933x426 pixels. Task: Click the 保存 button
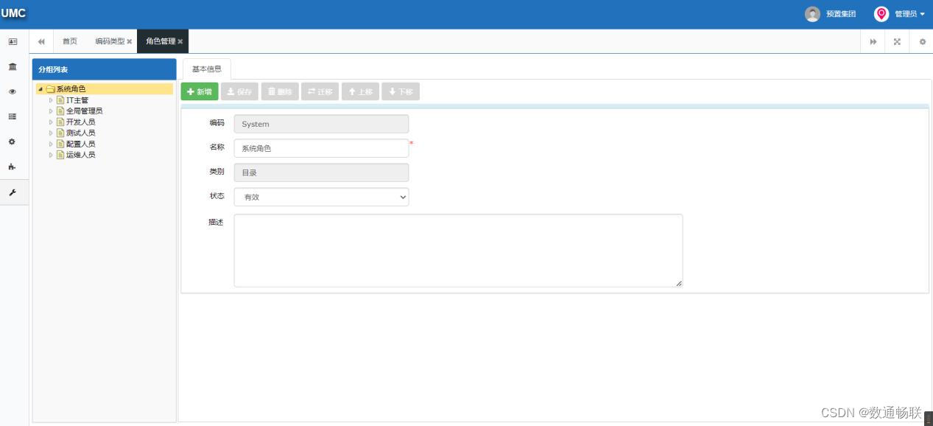(x=239, y=92)
